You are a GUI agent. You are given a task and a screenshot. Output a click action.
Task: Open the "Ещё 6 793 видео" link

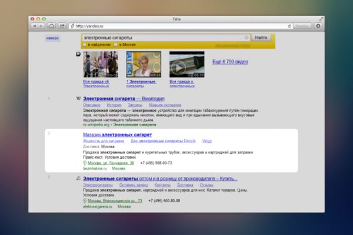point(230,62)
